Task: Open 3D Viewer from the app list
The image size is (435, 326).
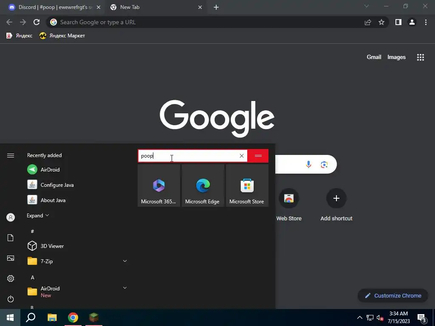Action: click(45, 246)
